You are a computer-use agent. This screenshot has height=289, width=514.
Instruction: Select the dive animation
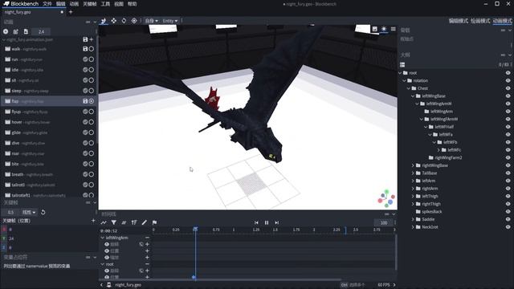(x=48, y=143)
